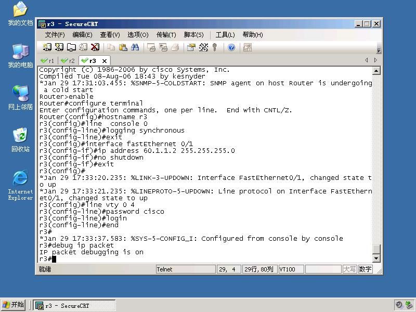
Task: Click the Connect toolbar icon
Action: [47, 47]
